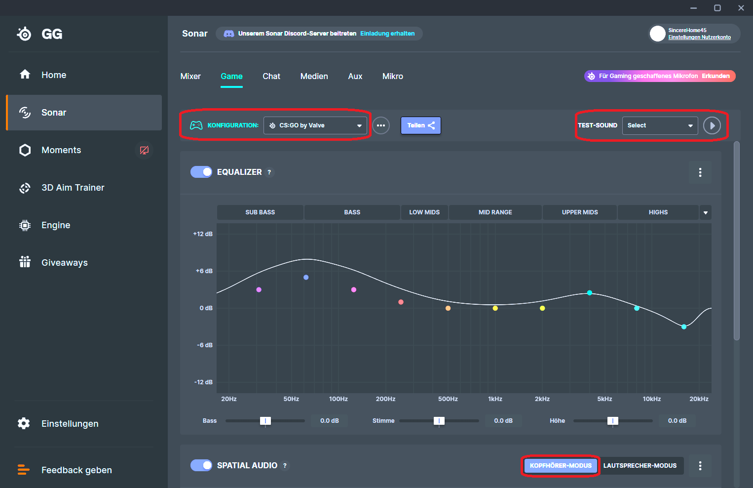The width and height of the screenshot is (753, 488).
Task: Click the SUB BASS band button
Action: (x=260, y=212)
